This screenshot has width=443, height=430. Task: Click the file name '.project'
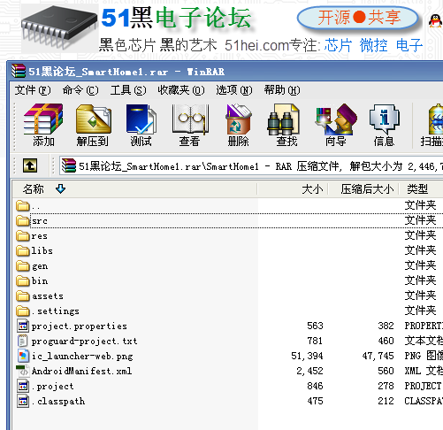(x=52, y=387)
